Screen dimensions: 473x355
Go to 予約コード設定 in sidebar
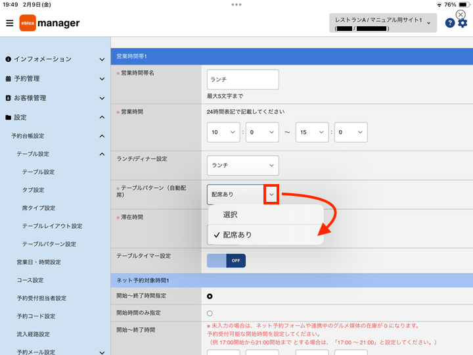click(x=36, y=316)
